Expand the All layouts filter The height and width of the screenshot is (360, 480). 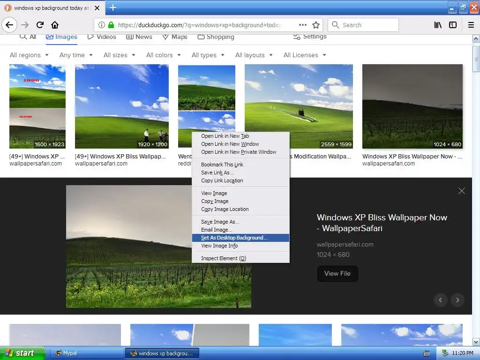point(254,55)
